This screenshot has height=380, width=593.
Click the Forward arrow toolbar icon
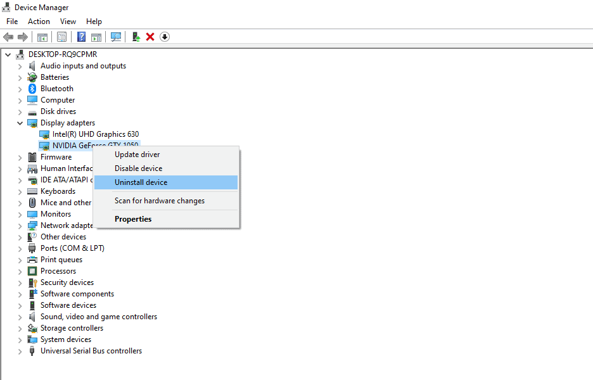[23, 37]
